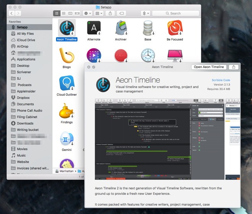Switch Finder to icon view
Image resolution: width=252 pixels, height=214 pixels.
(x=57, y=13)
